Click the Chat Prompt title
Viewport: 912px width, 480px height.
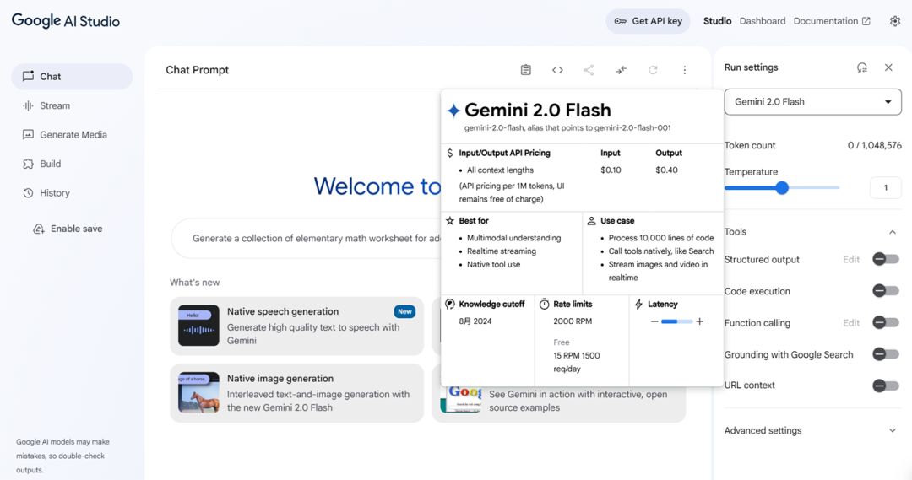(x=197, y=70)
